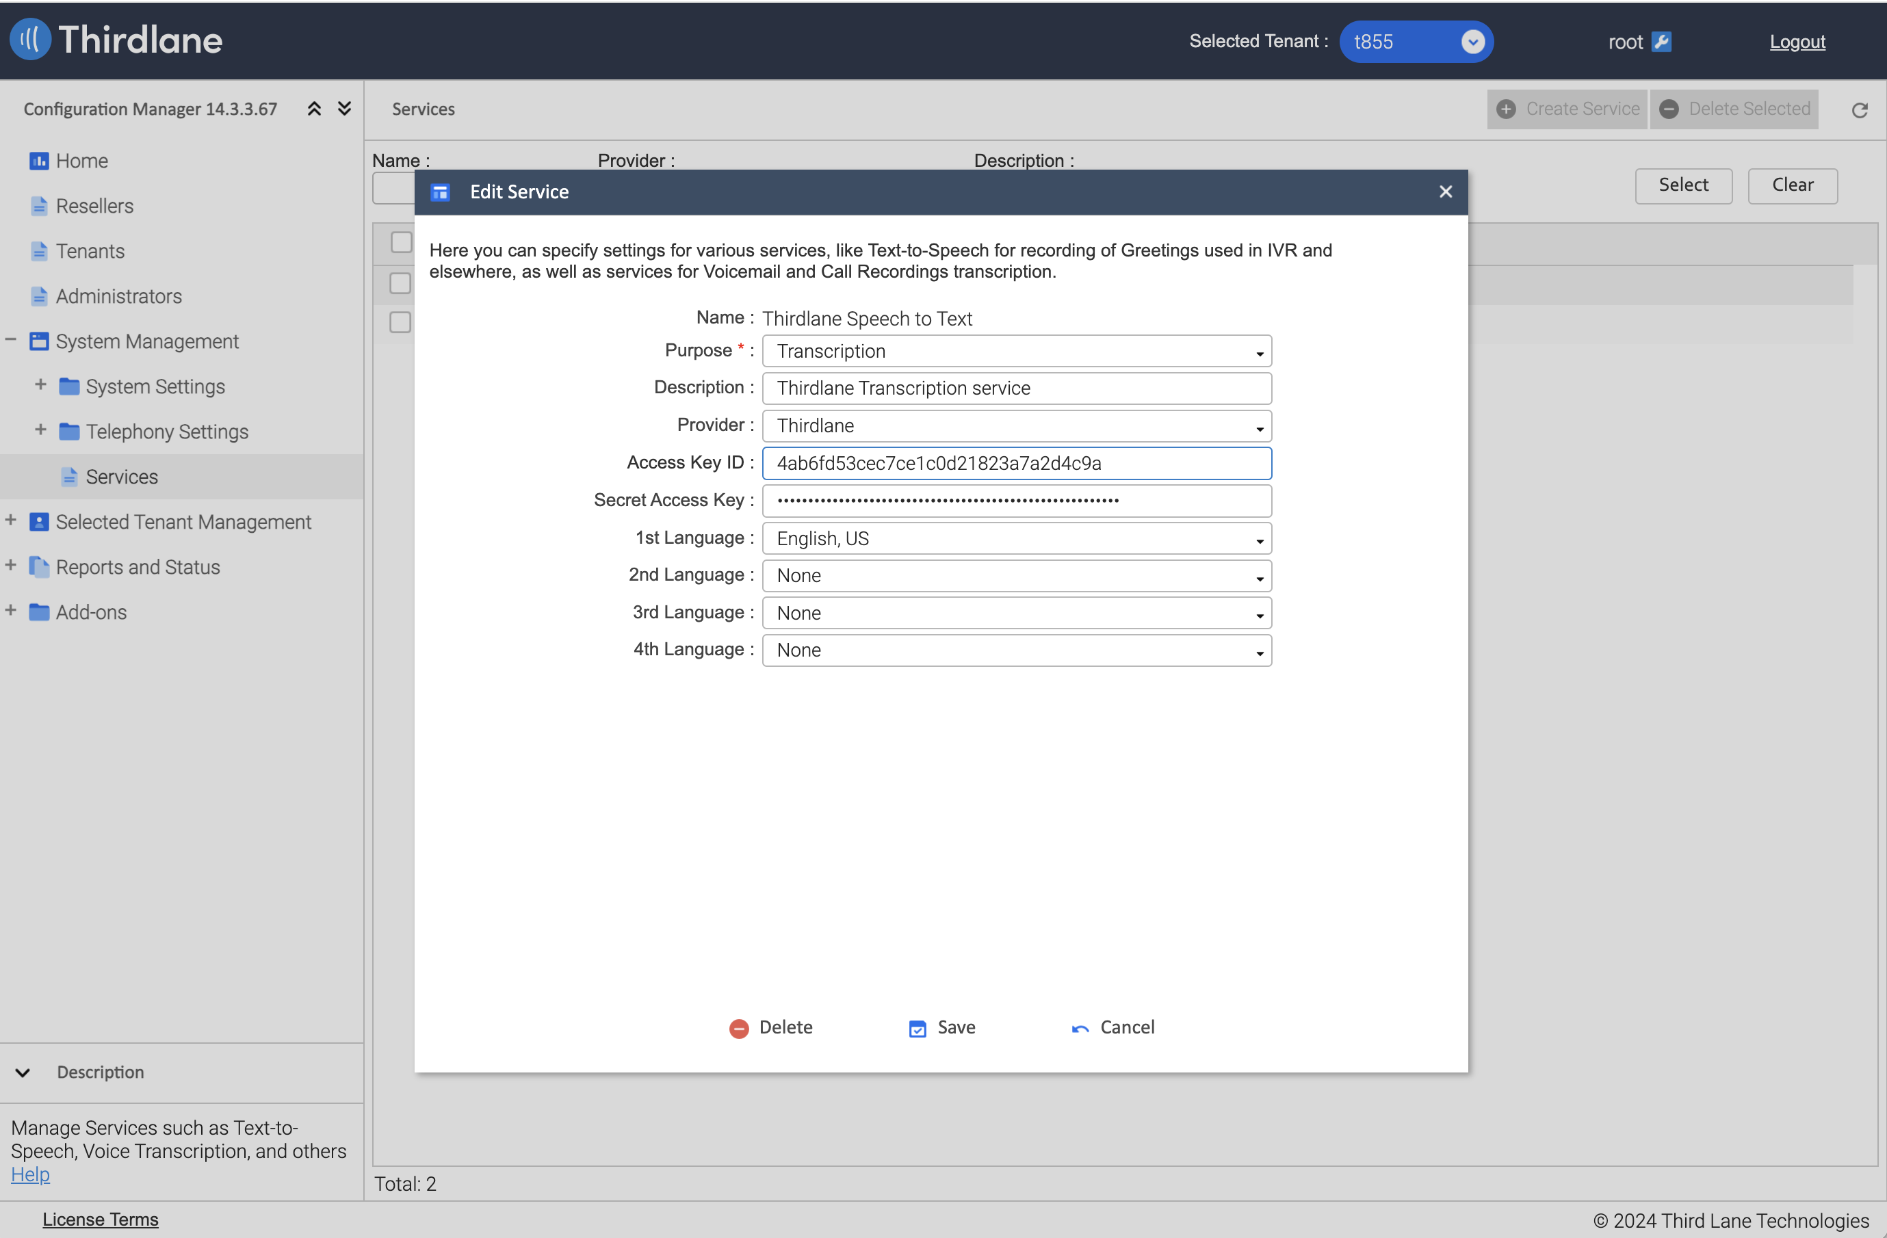Image resolution: width=1887 pixels, height=1238 pixels.
Task: Click the Add-ons folder icon
Action: coord(39,613)
